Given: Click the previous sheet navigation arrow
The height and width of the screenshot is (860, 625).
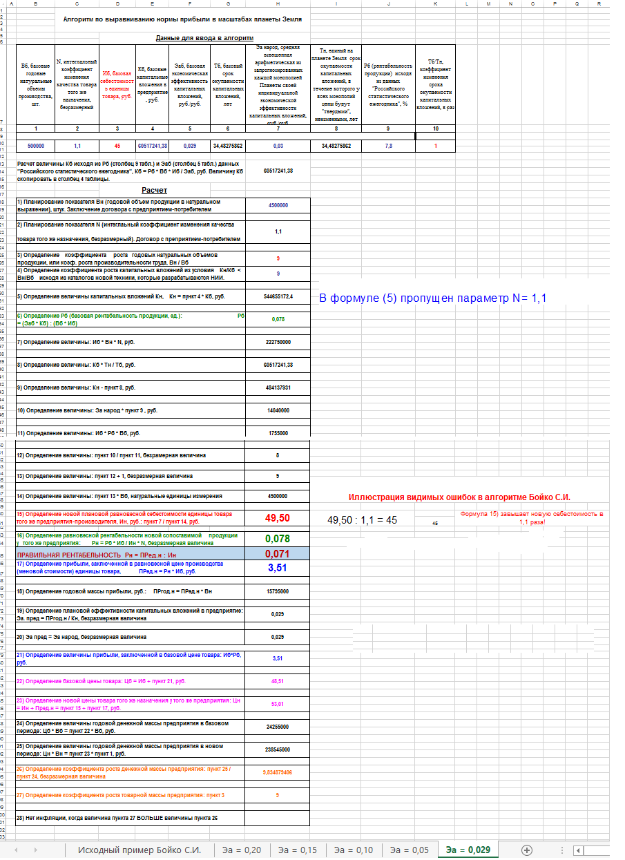Looking at the screenshot, I should coord(16,850).
